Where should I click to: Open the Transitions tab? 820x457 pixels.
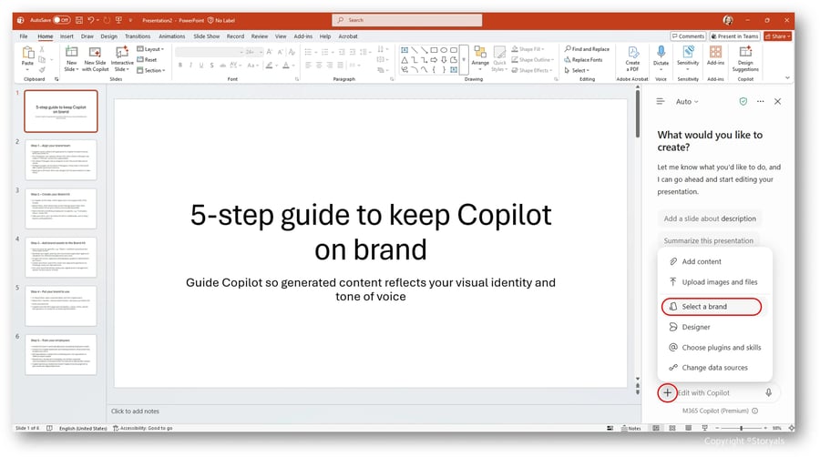(138, 36)
